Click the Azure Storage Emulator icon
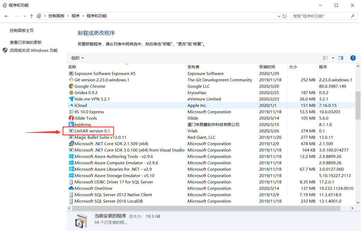Viewport: 361px width, 231px height. click(x=71, y=176)
